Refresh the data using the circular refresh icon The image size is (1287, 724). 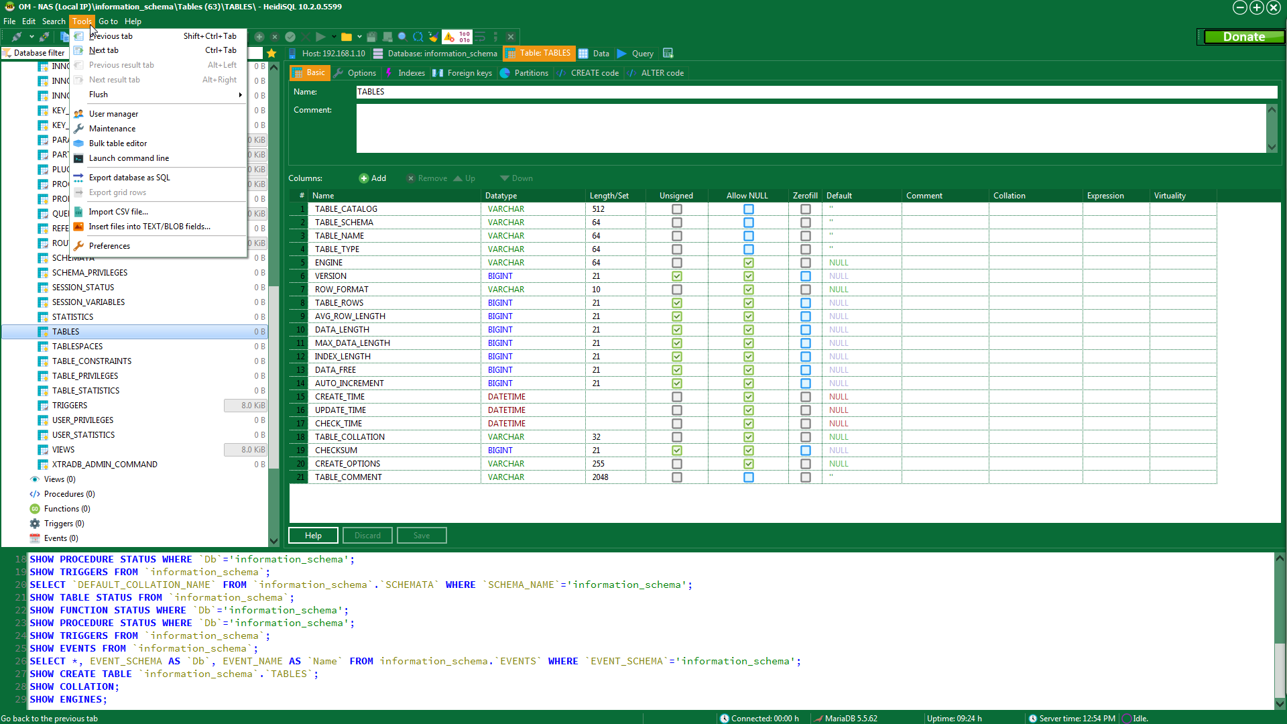click(x=418, y=37)
